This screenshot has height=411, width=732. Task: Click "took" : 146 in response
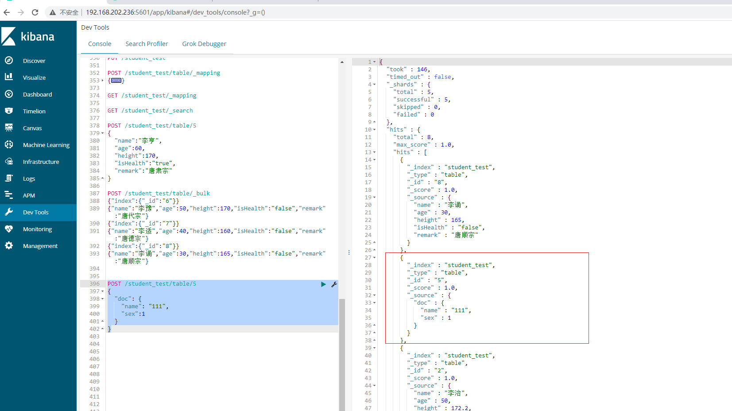[x=408, y=70]
